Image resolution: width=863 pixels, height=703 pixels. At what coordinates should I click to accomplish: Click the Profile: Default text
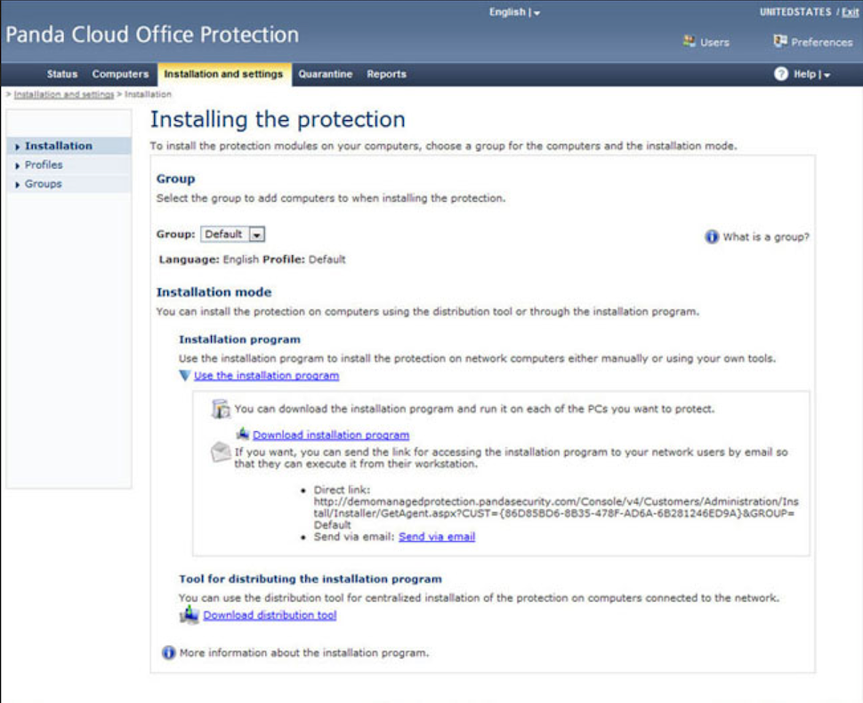pos(304,260)
